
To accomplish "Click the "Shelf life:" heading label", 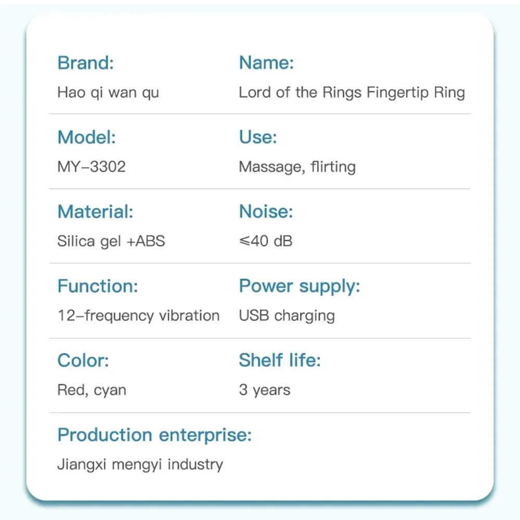I will tap(280, 360).
